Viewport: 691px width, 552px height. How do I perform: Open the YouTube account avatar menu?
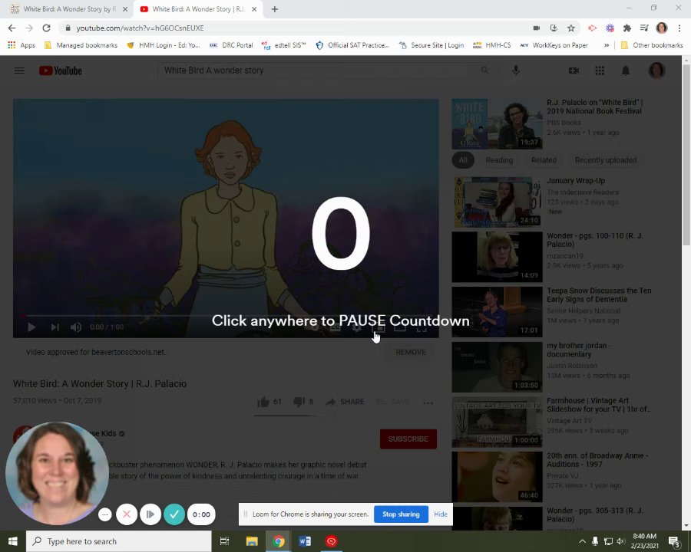(x=656, y=71)
